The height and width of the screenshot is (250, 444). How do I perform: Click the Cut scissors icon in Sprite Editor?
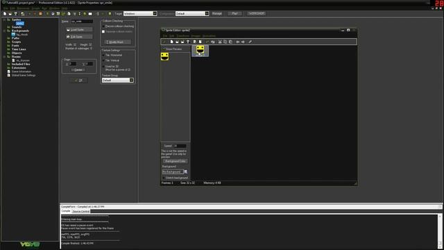point(220,42)
